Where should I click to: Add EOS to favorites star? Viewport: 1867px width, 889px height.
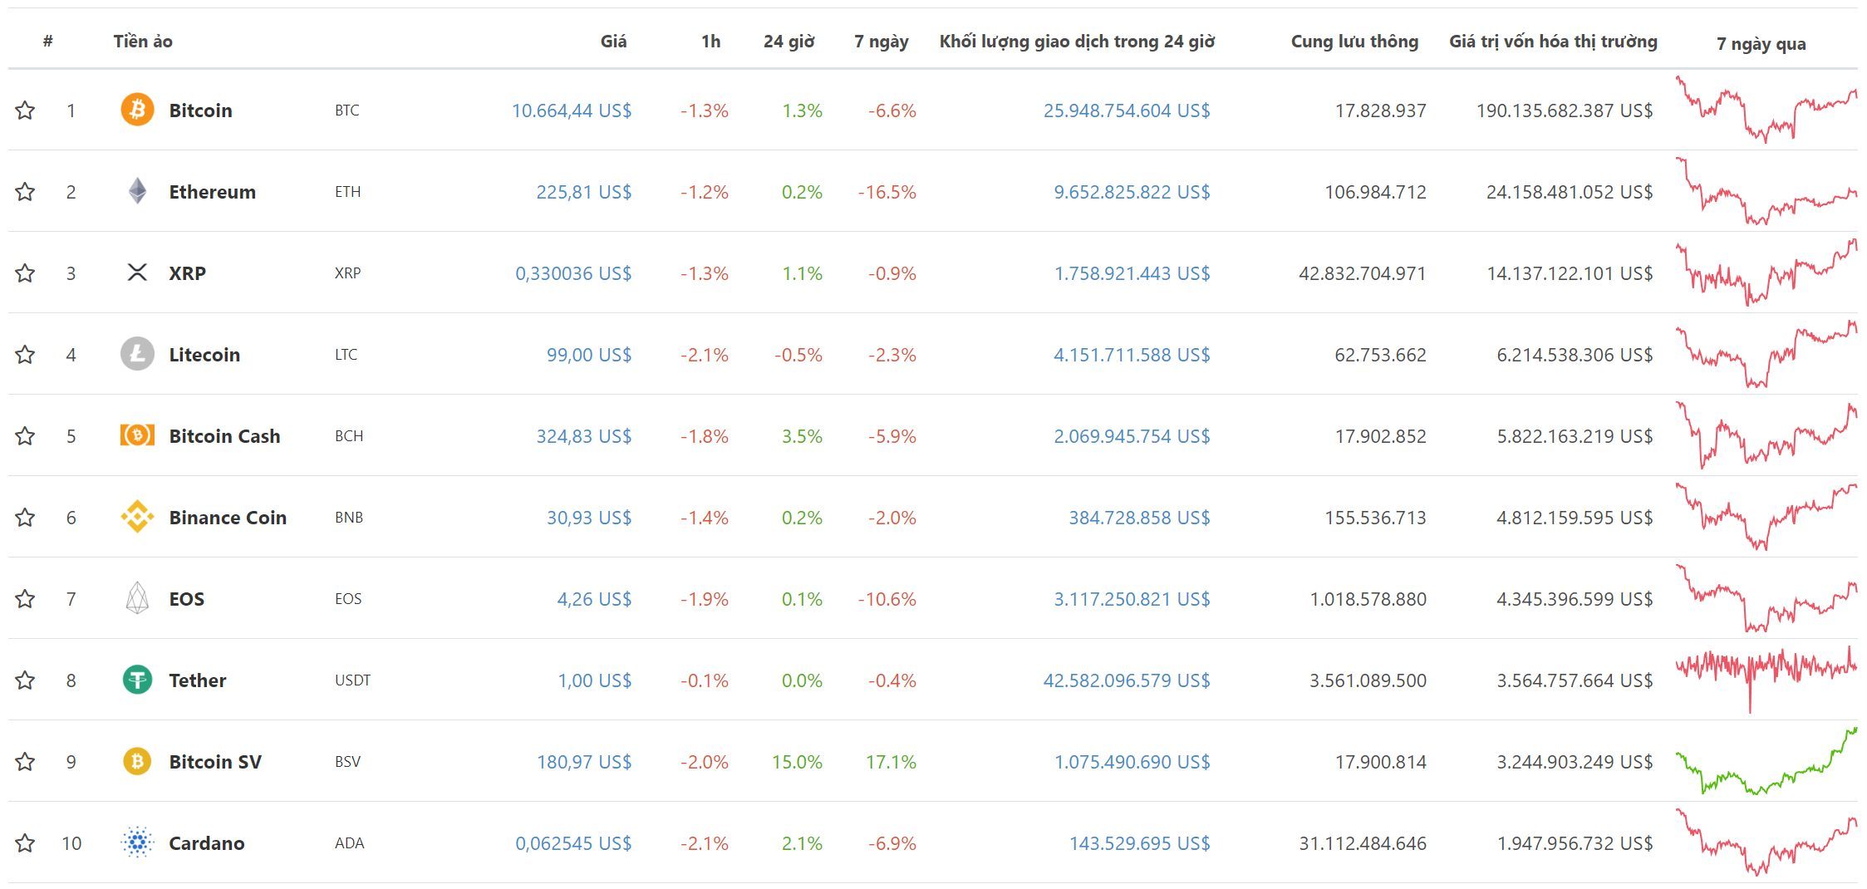[x=25, y=598]
